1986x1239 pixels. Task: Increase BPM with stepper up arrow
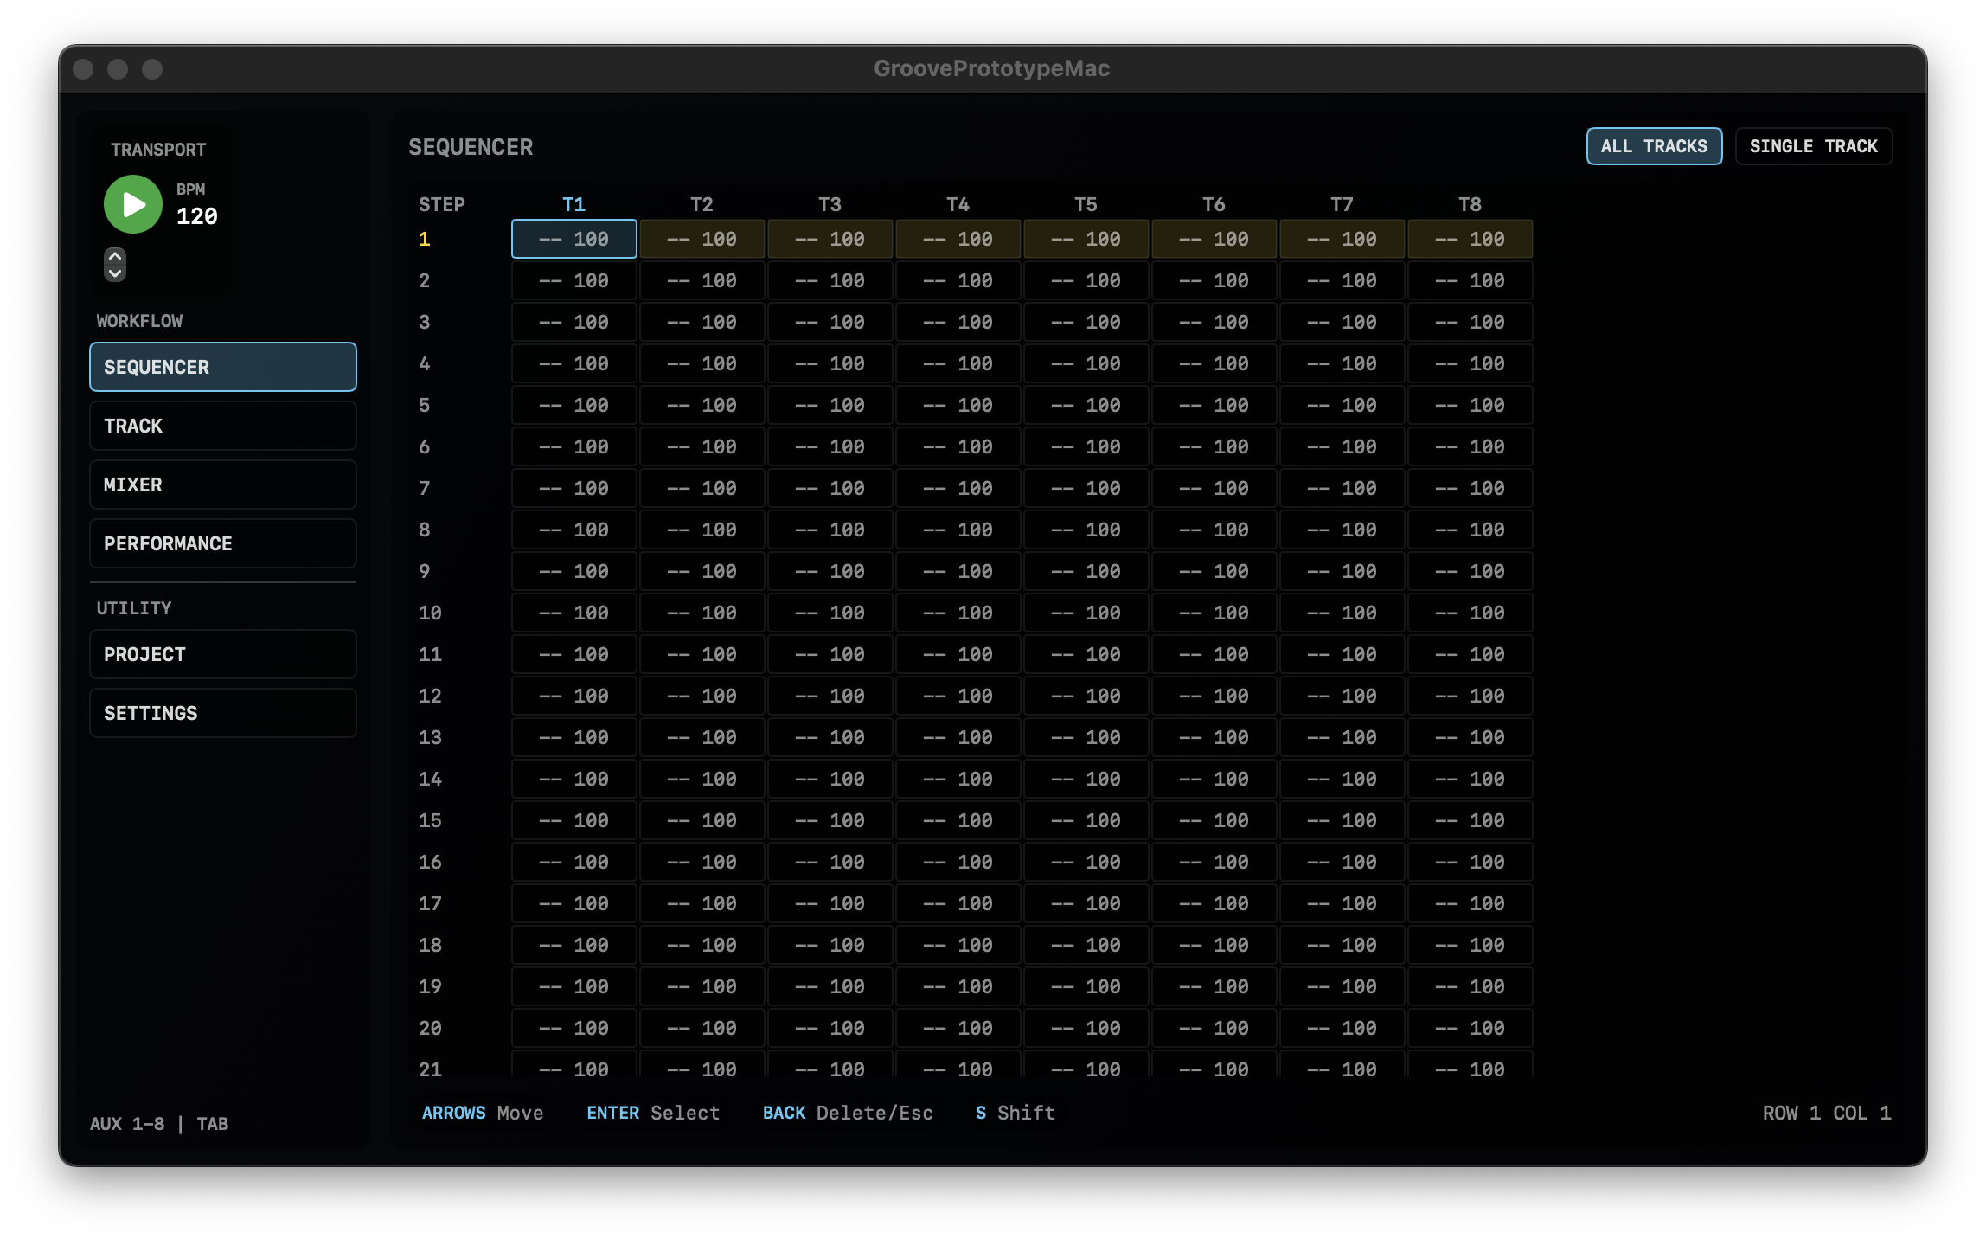coord(115,257)
